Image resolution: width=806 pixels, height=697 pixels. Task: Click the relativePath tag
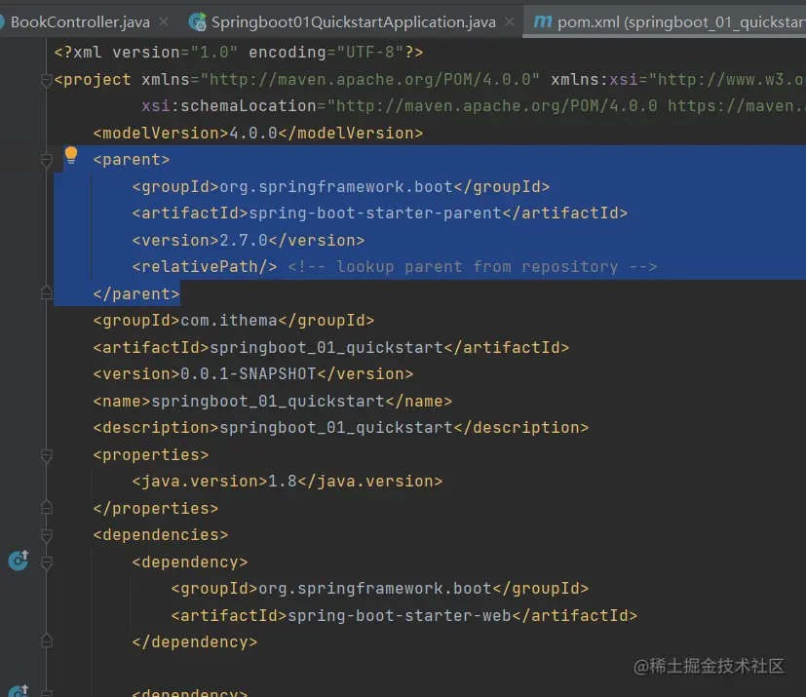[205, 267]
